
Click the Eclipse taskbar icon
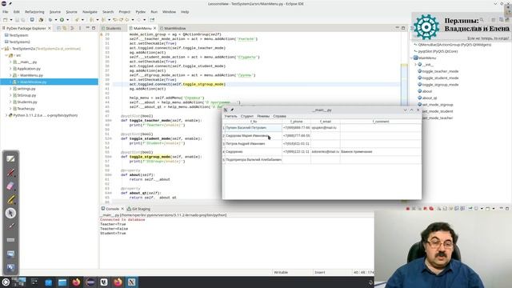pos(90,282)
